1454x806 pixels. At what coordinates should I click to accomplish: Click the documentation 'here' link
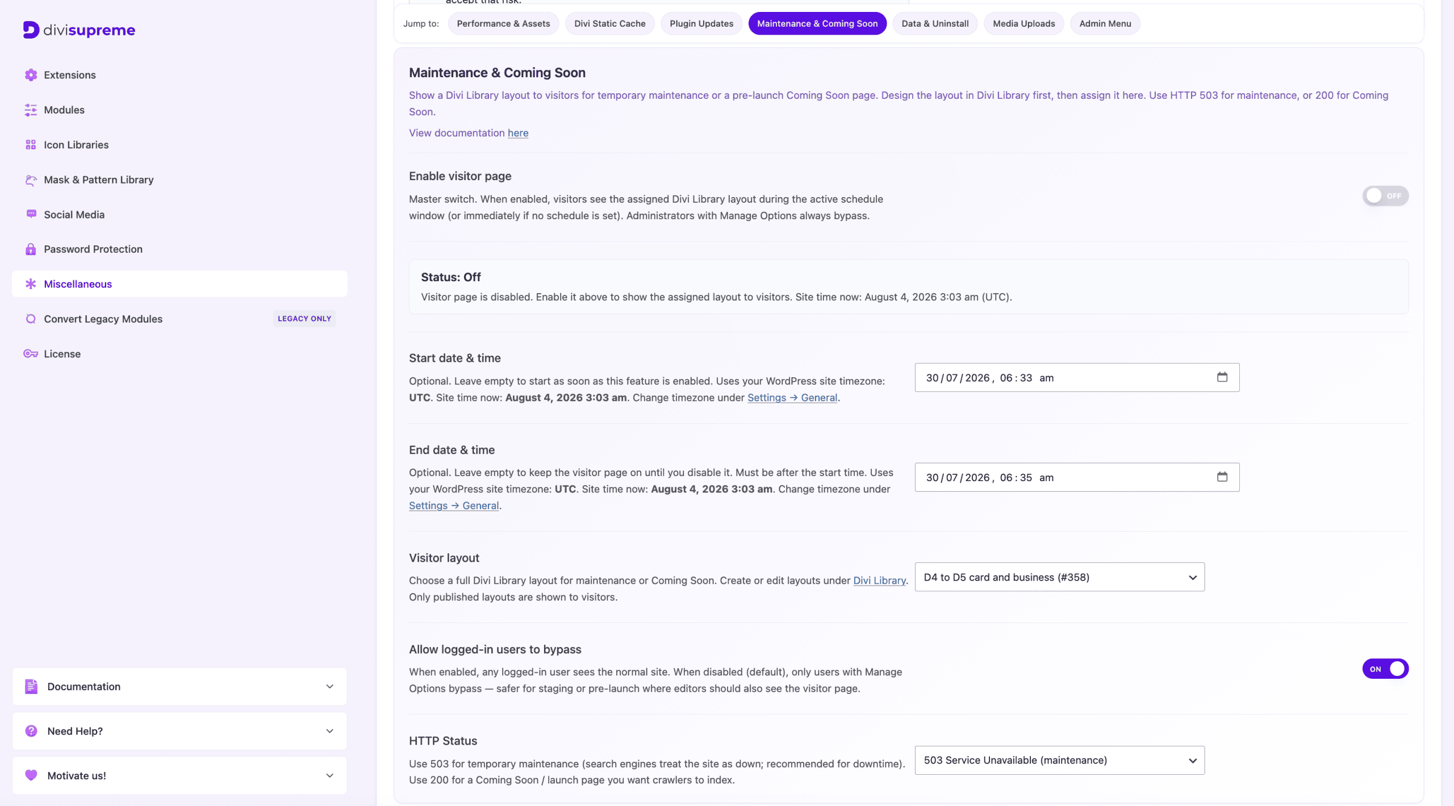pyautogui.click(x=517, y=132)
